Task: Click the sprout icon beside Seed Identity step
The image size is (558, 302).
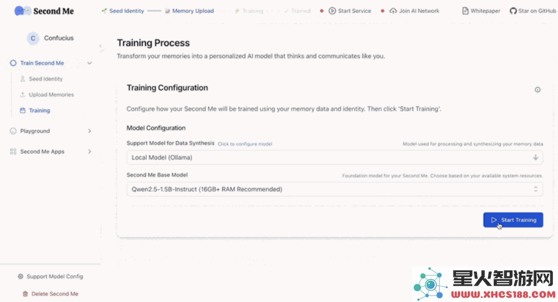Action: tap(104, 11)
